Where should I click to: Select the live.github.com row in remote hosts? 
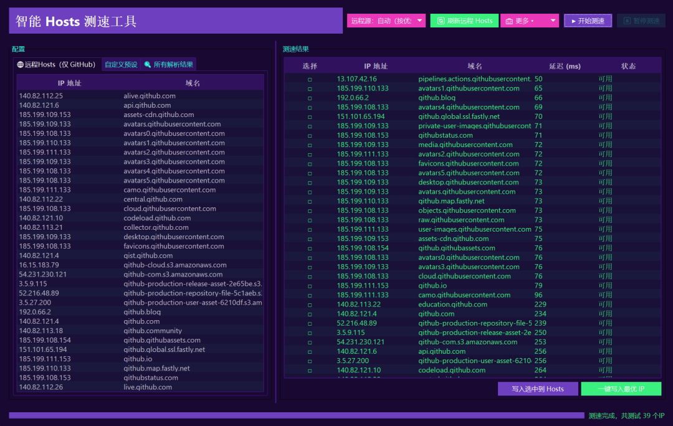point(140,387)
